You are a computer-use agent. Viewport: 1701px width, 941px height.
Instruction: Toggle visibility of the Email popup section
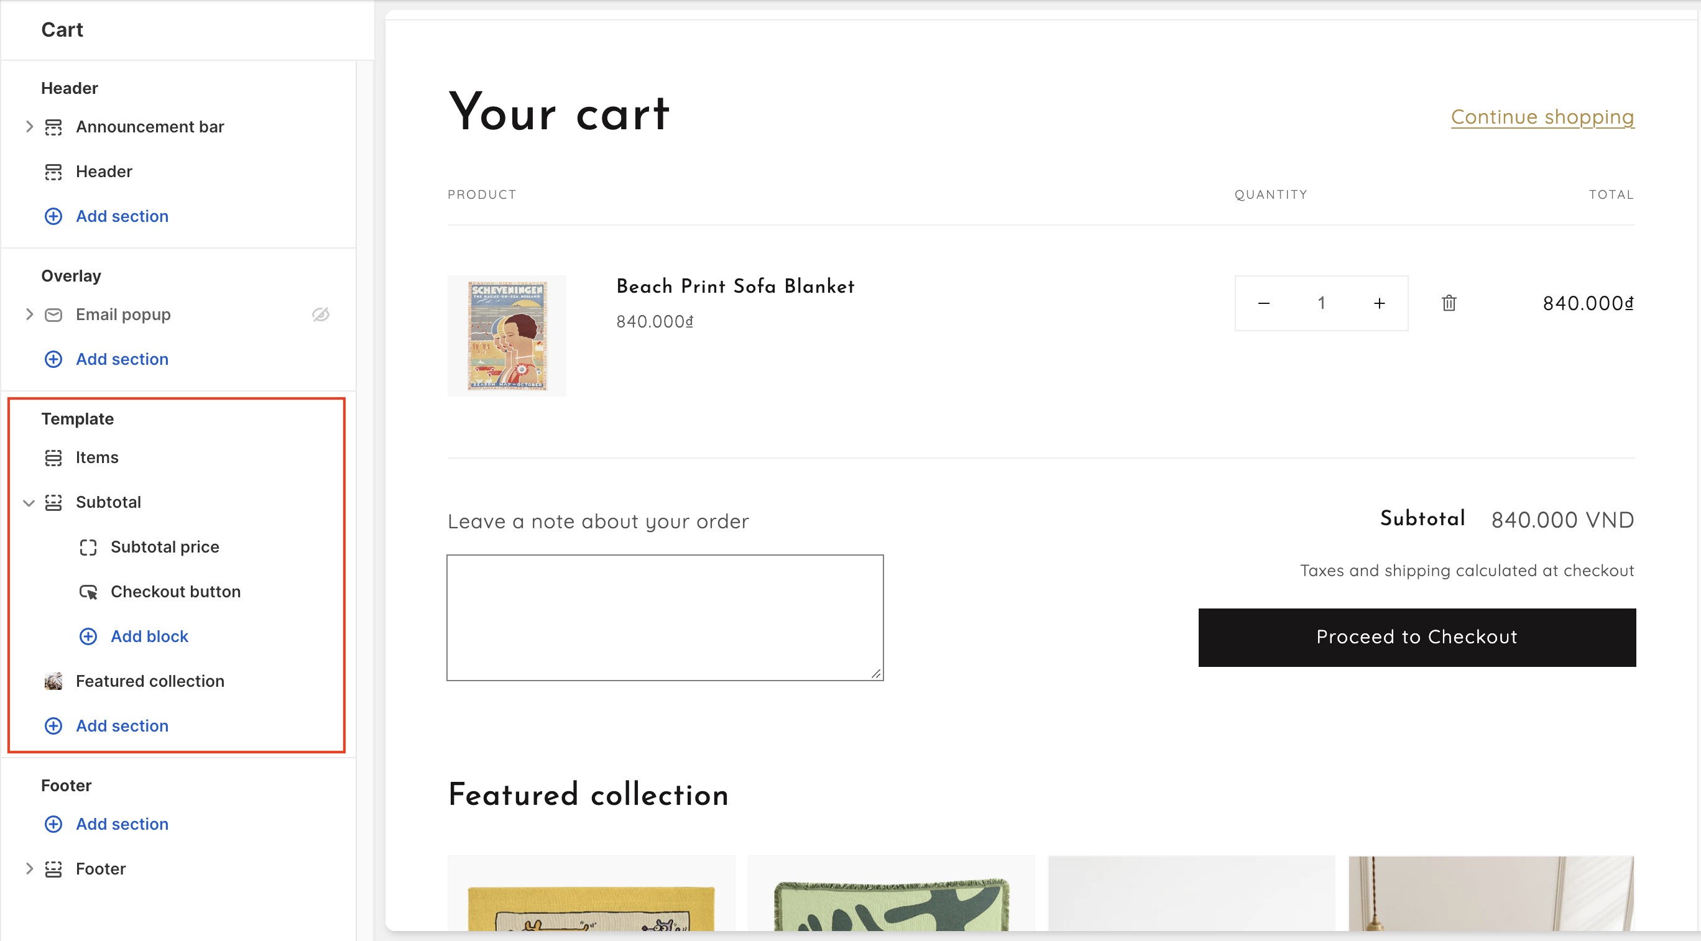tap(321, 314)
